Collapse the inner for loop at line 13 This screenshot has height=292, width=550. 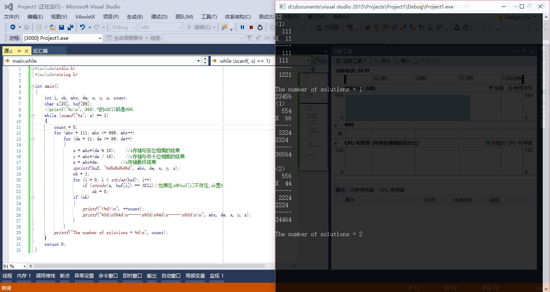click(33, 139)
